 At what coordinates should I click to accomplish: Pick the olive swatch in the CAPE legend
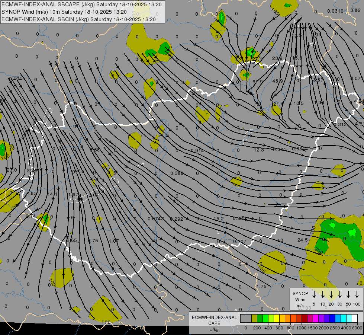coord(254,318)
